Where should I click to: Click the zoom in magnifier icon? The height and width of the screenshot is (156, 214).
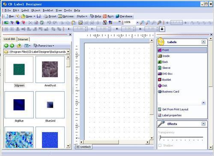142,23
